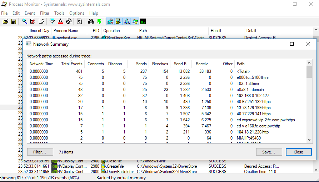
Task: Open the Options menu
Action: (77, 13)
